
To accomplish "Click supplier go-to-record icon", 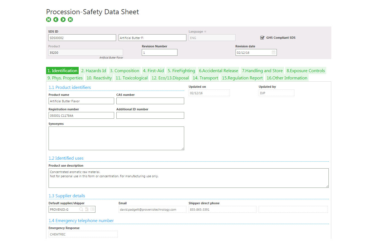I will (x=87, y=209).
